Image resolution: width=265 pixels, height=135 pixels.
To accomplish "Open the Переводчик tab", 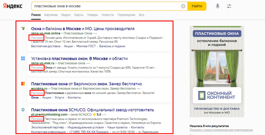I will click(x=126, y=15).
